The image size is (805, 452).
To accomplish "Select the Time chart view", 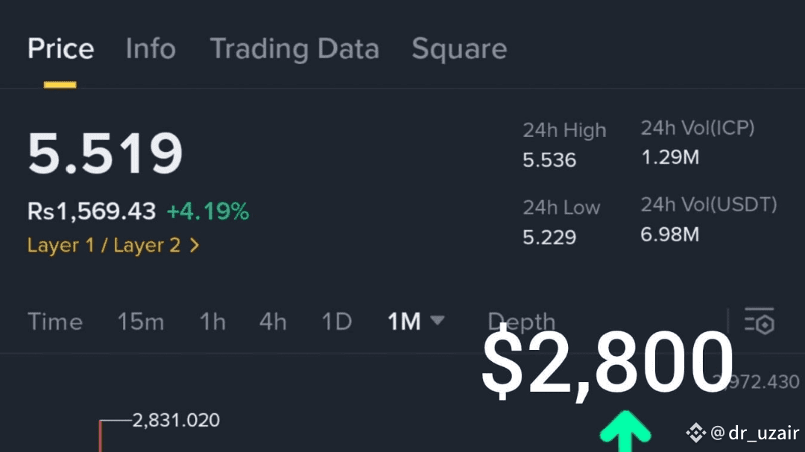I will point(55,322).
